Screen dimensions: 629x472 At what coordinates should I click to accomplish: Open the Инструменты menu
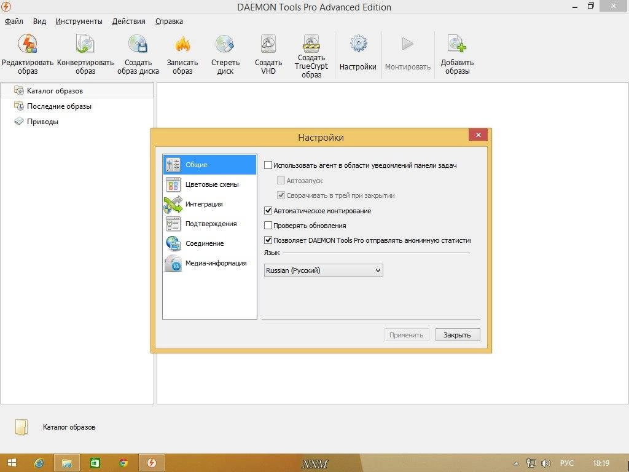[79, 22]
